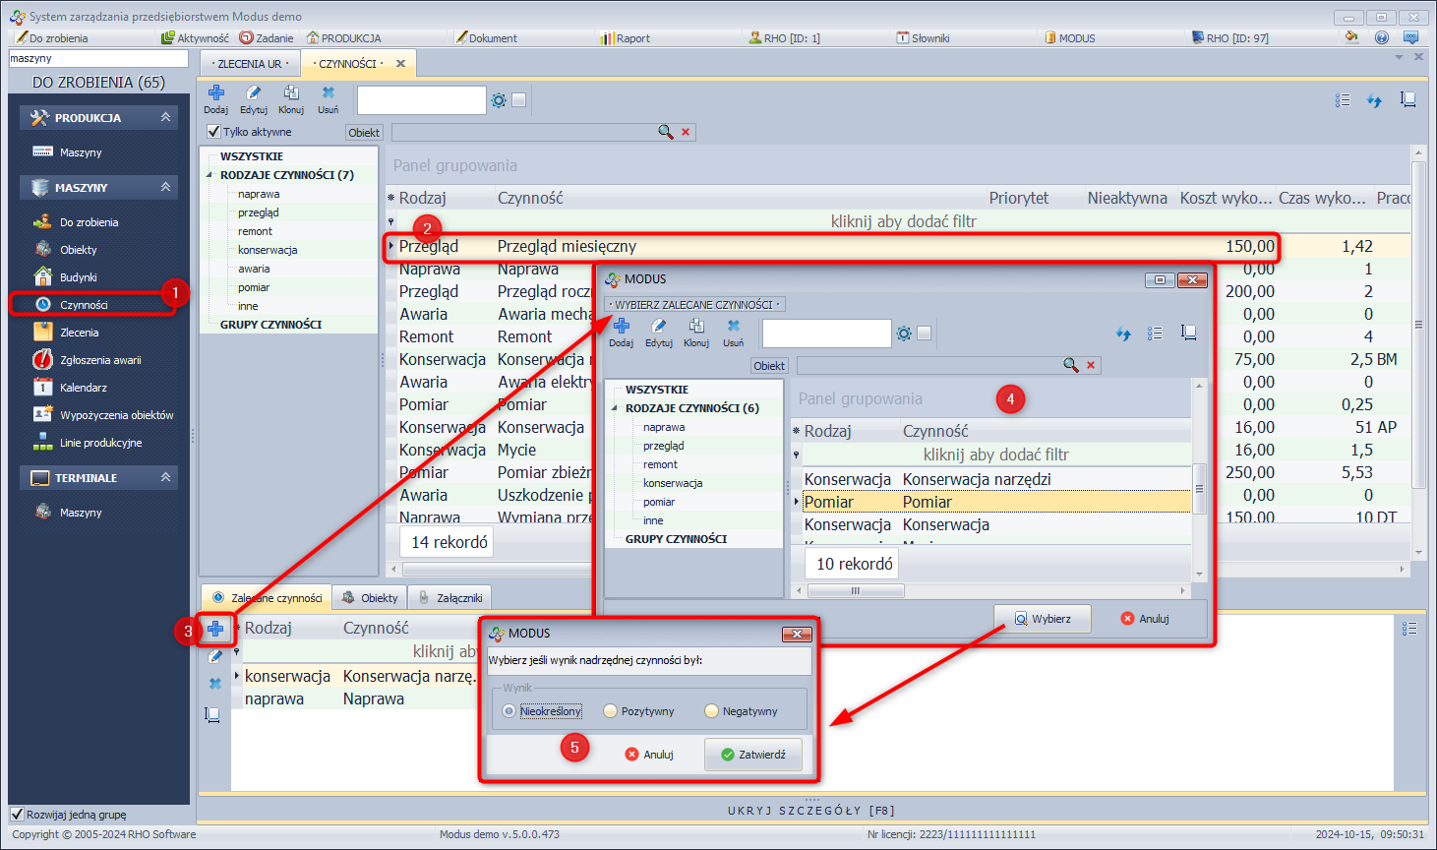Viewport: 1437px width, 850px height.
Task: Collapse the PRODUKCJA sidebar section
Action: [x=165, y=117]
